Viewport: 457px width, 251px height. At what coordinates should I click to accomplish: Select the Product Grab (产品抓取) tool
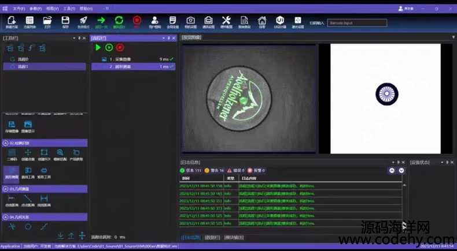[76, 155]
